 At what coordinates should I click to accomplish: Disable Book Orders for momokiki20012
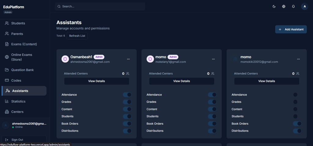[297, 123]
